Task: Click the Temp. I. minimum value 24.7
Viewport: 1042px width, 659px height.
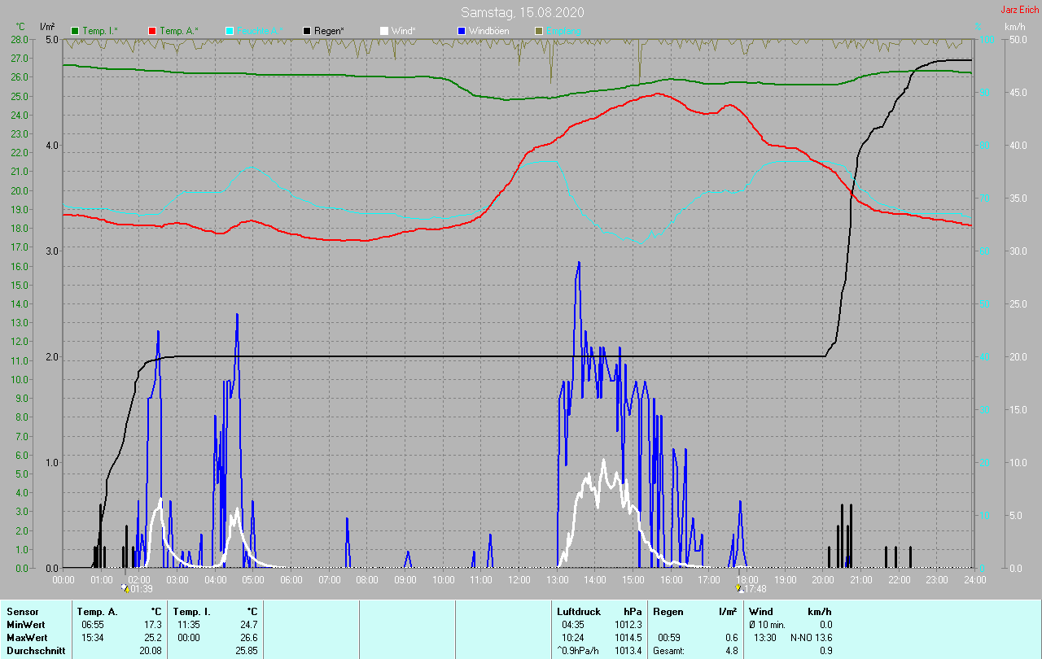Action: tap(249, 625)
